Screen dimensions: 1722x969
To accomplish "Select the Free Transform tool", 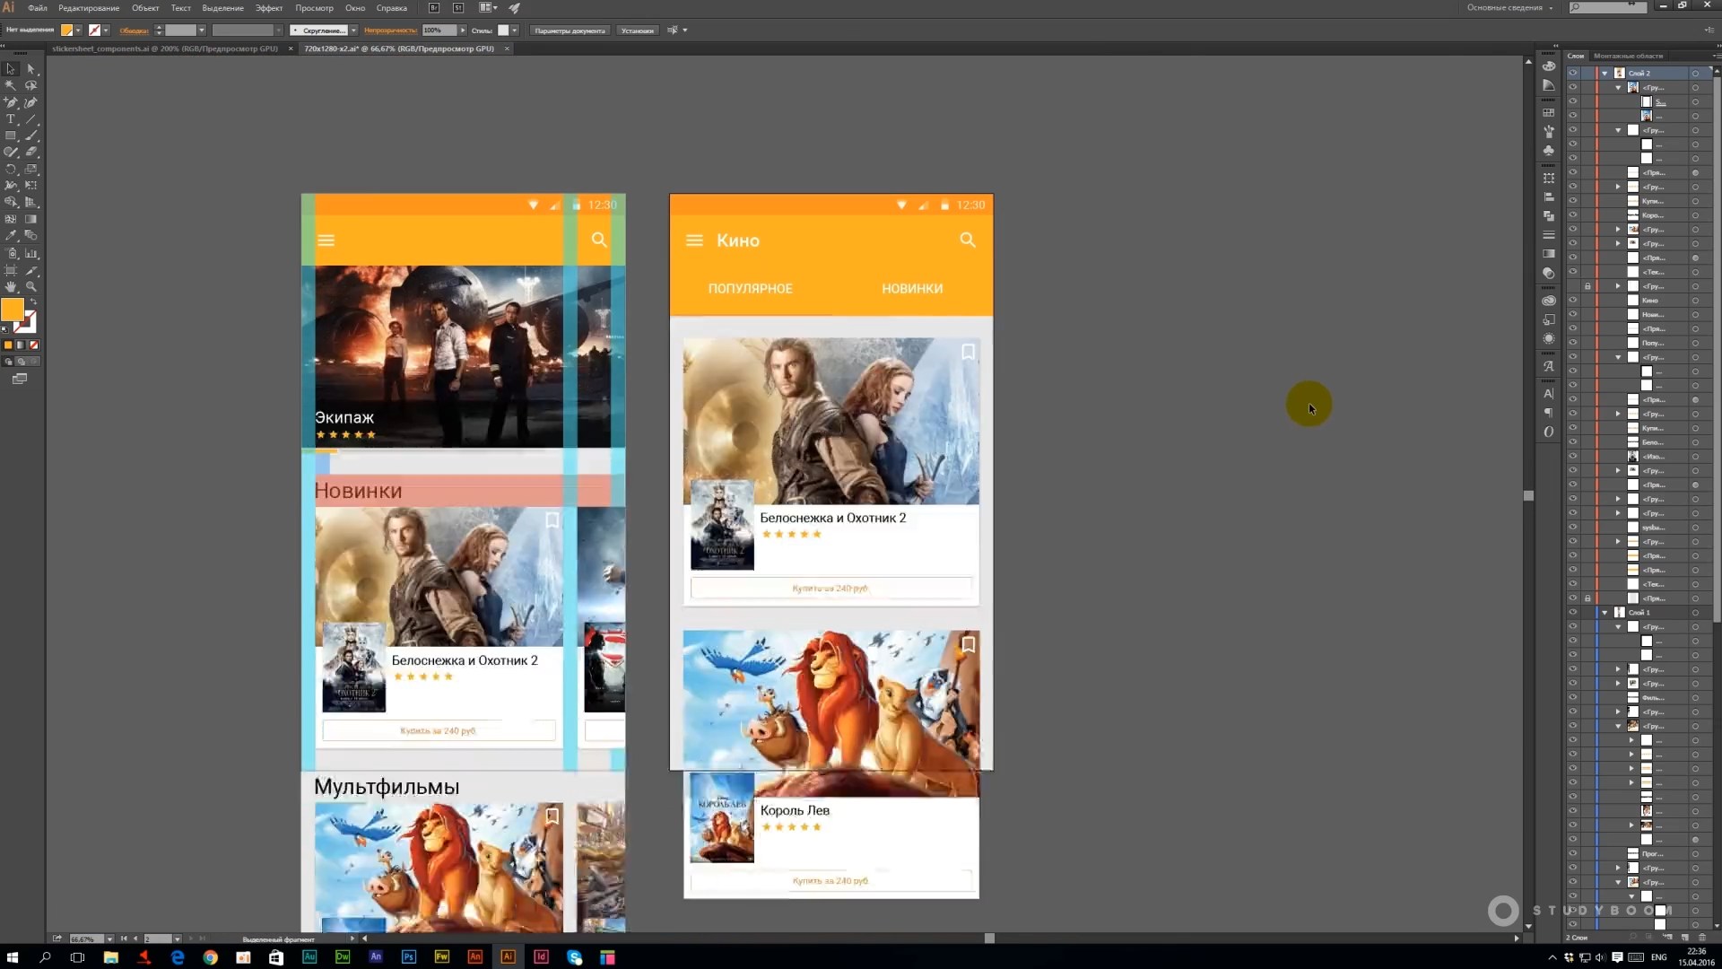I will [31, 186].
